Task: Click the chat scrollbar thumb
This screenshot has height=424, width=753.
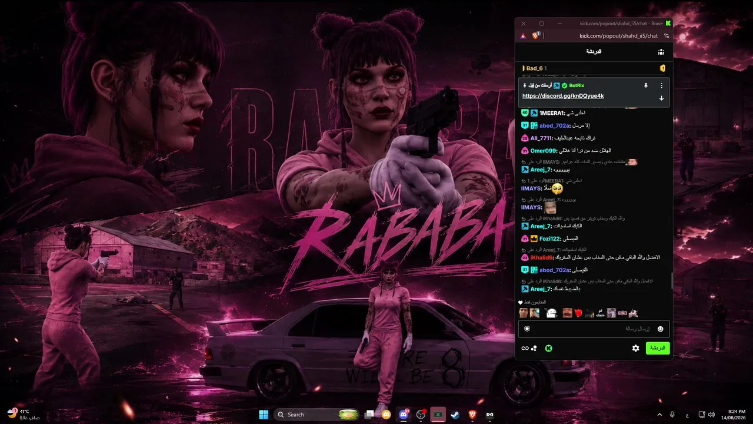Action: pos(672,281)
